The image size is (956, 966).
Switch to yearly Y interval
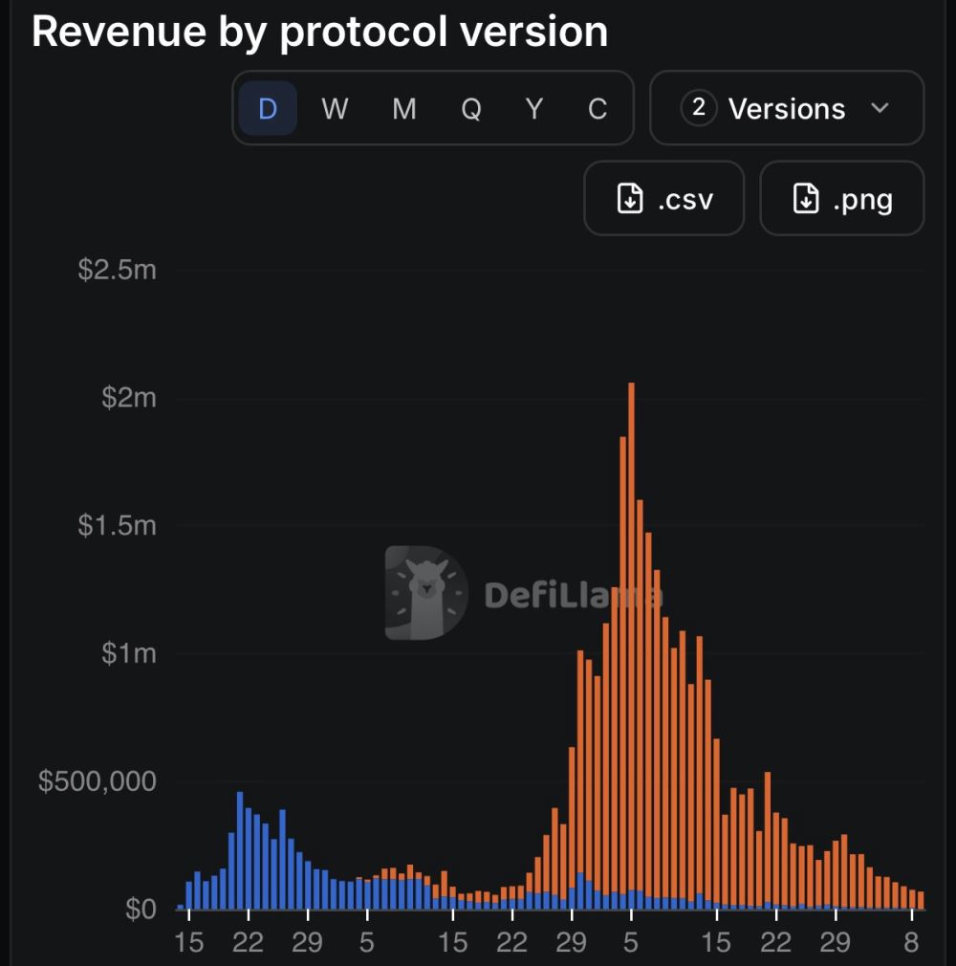coord(534,108)
